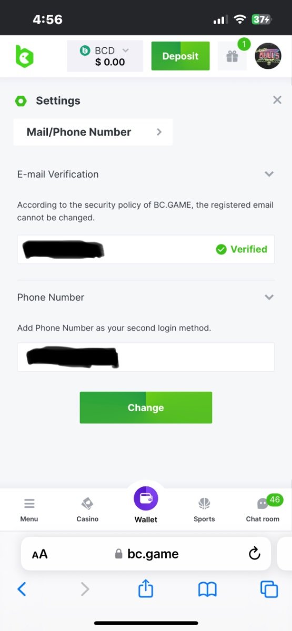292x631 pixels.
Task: Collapse the E-mail Verification section
Action: click(269, 174)
